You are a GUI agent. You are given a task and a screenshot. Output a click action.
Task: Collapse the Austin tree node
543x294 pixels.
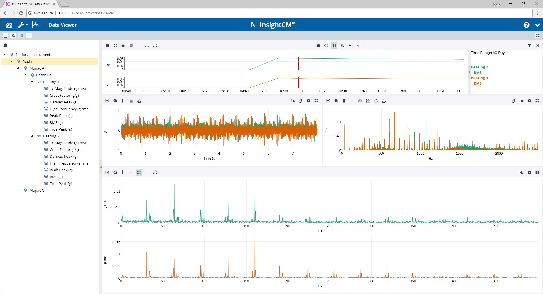click(x=11, y=61)
